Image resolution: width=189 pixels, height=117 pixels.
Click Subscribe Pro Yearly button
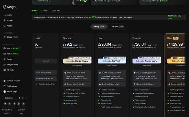112,61
